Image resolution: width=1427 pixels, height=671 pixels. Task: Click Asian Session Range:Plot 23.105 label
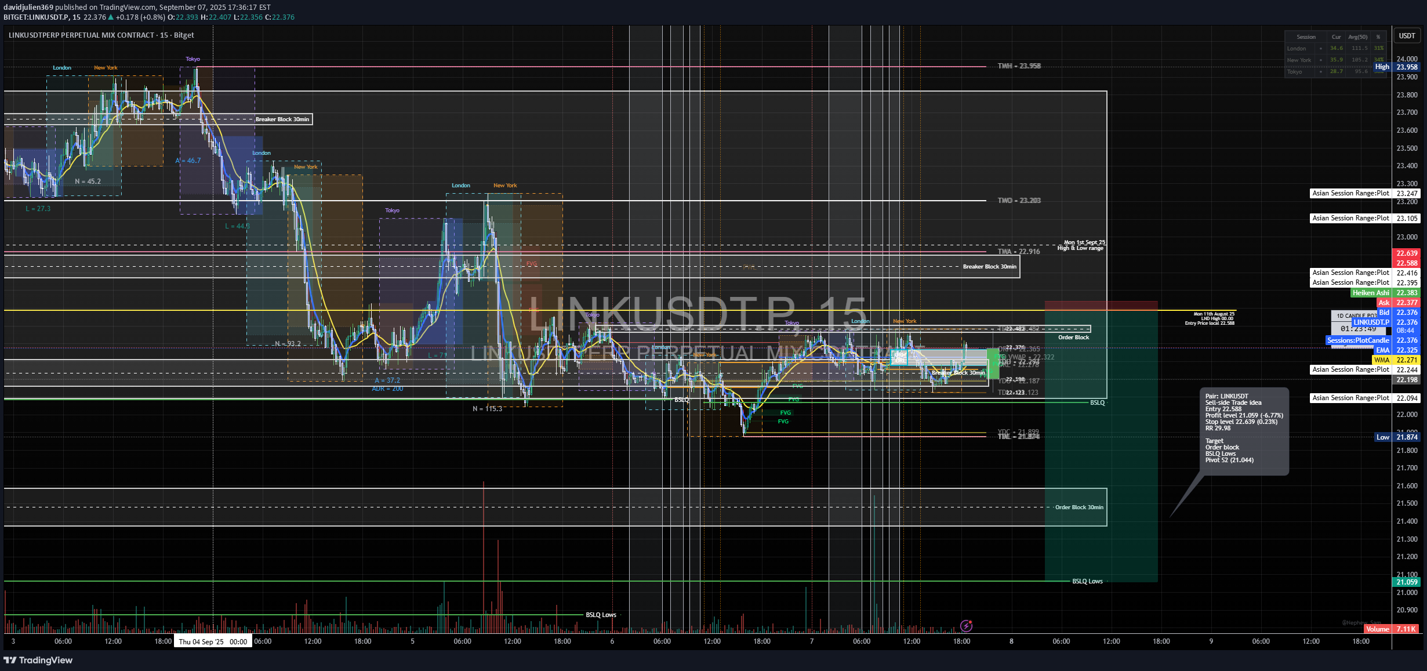(1365, 218)
